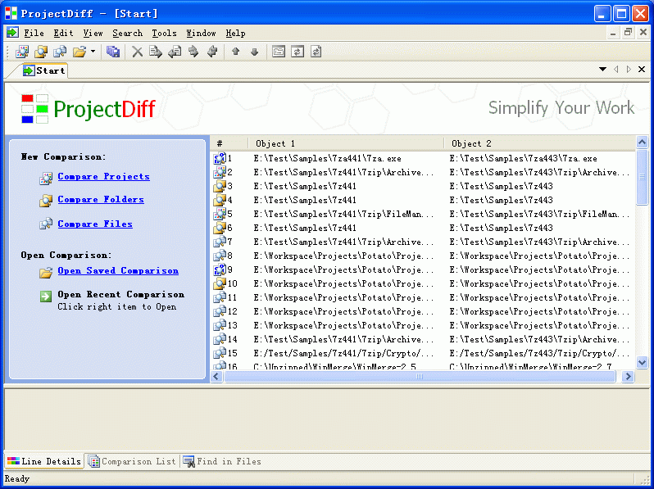Open the Tools menu
Viewport: 654px width, 489px height.
pos(164,33)
